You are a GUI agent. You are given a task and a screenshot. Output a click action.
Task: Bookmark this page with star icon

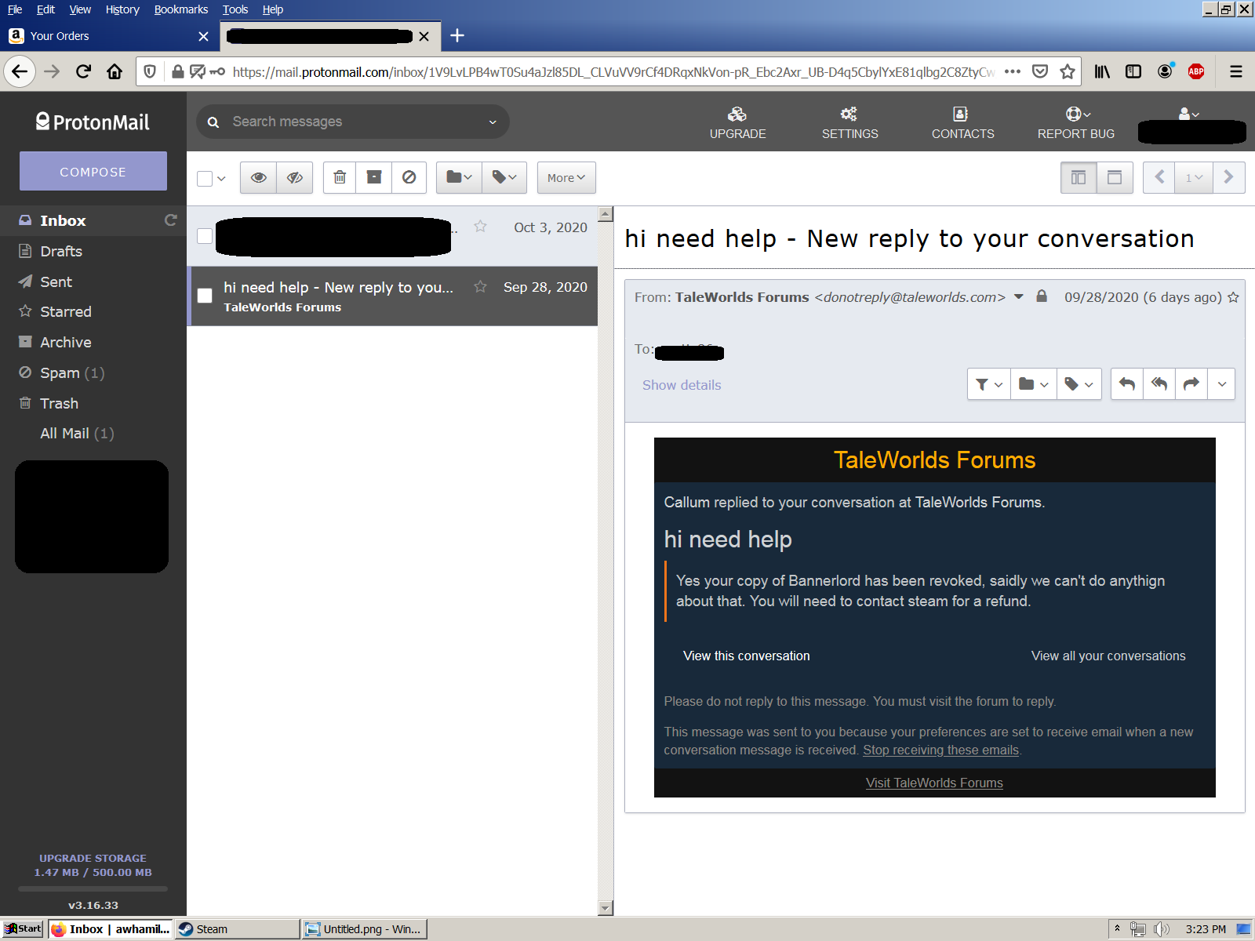[x=1067, y=72]
